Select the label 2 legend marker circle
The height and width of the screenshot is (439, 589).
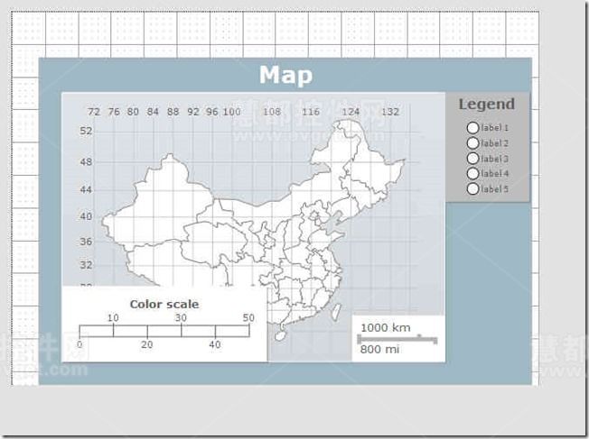(x=472, y=143)
